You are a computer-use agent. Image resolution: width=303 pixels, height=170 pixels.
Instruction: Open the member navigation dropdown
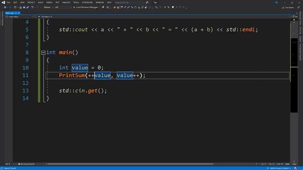[x=164, y=17]
